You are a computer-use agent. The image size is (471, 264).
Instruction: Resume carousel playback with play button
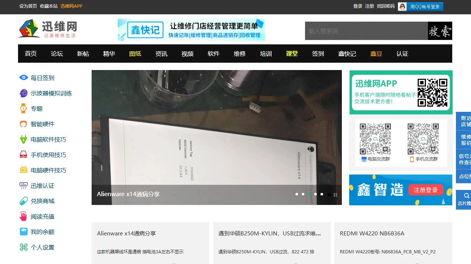(x=329, y=195)
